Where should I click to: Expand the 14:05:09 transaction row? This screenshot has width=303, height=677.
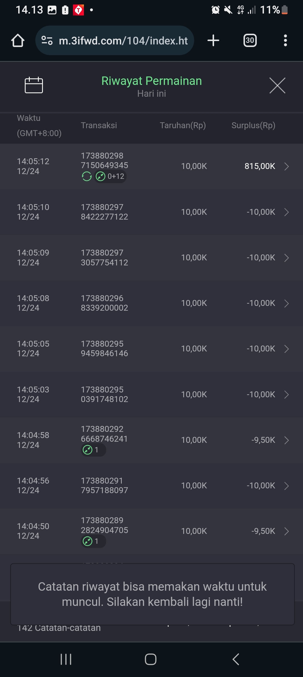click(286, 258)
